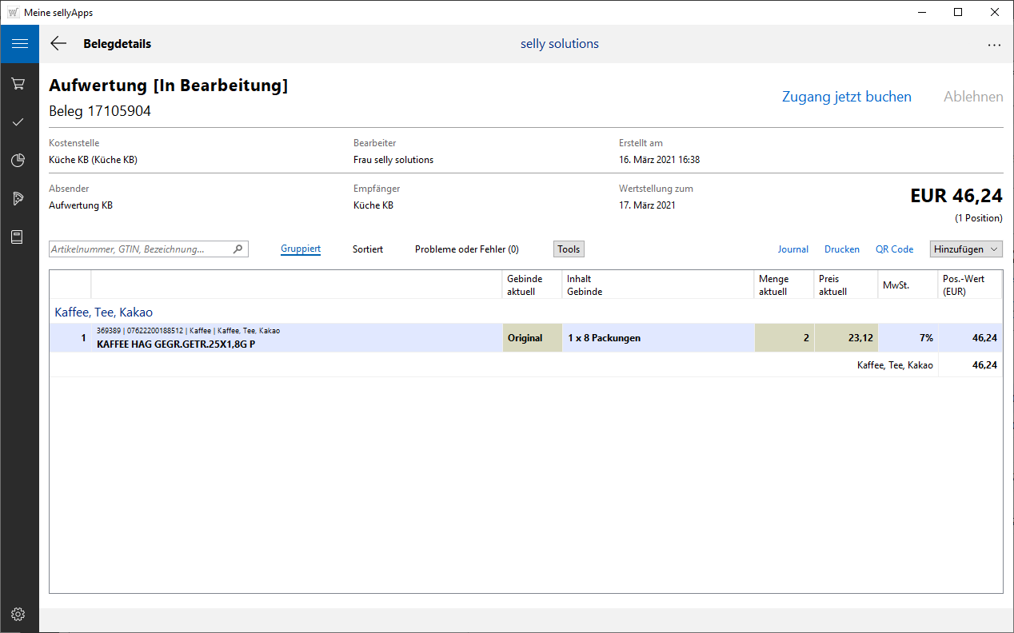The width and height of the screenshot is (1014, 633).
Task: Show Probleme oder Fehler (0)
Action: click(x=466, y=249)
